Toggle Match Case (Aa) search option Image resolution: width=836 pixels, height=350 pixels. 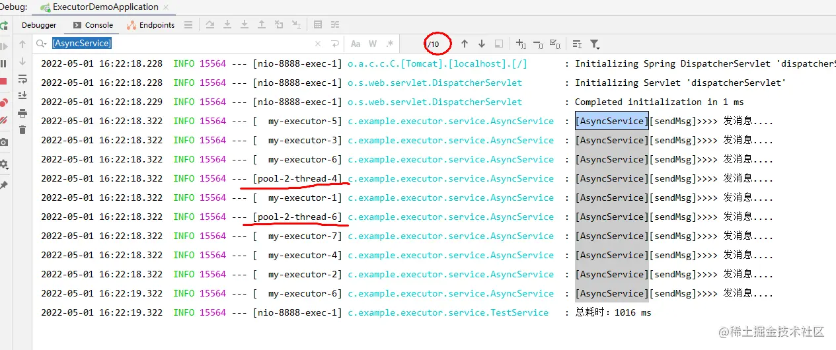coord(356,44)
